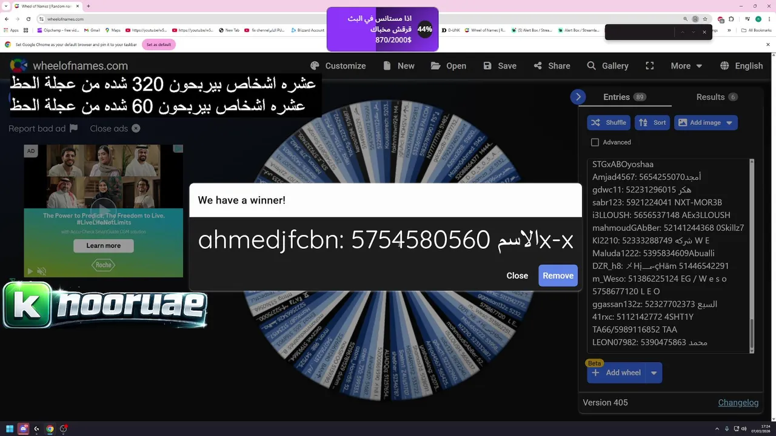776x436 pixels.
Task: Open the Gallery search
Action: tap(607, 66)
